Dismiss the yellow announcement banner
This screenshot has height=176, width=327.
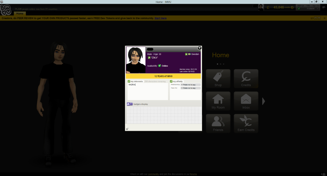point(324,18)
